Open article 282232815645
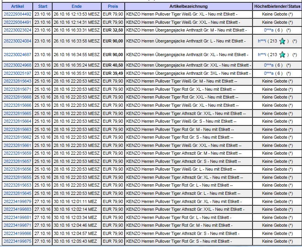Viewport: 302px width, 247px height. coord(17,193)
